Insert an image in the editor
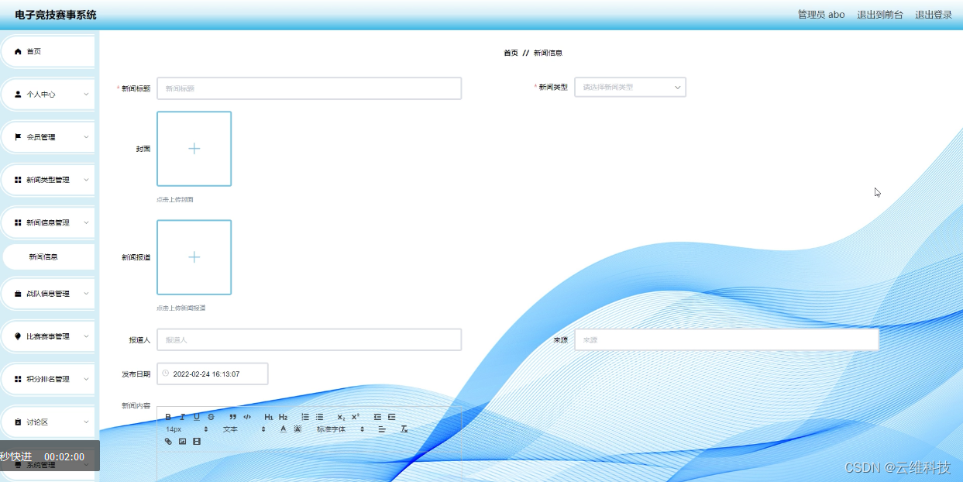Screen dimensions: 963x482 pos(182,441)
